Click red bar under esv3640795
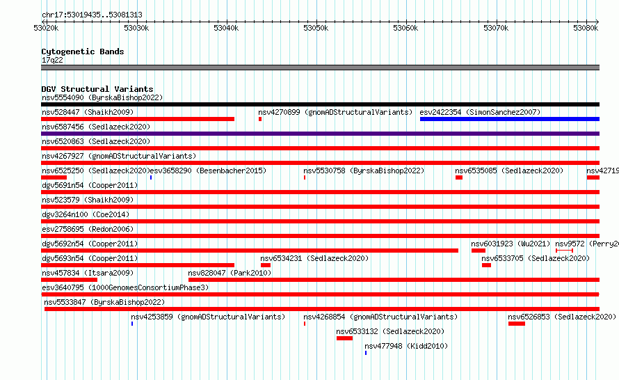The width and height of the screenshot is (619, 380). coord(320,294)
